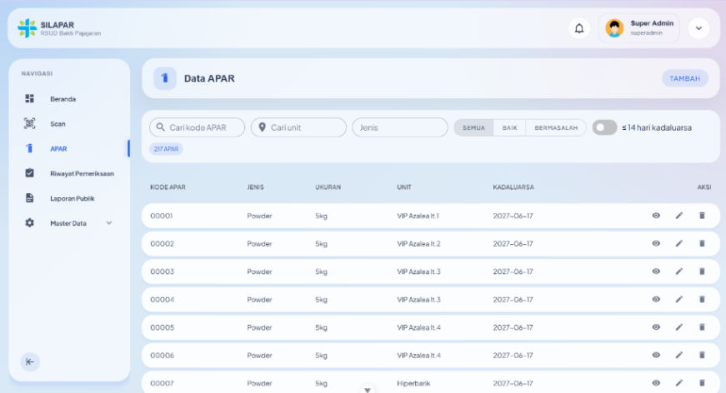
Task: Click the SILAPAR logo icon
Action: click(27, 28)
